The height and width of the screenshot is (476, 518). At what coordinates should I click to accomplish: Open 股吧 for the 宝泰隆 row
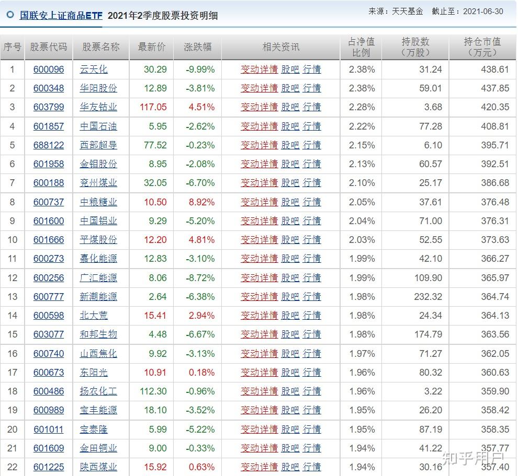[x=290, y=429]
